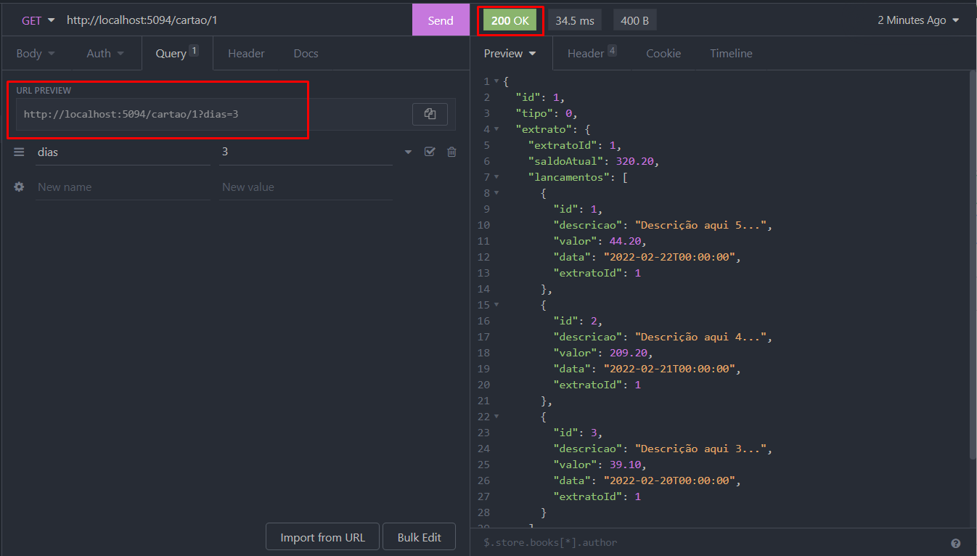The height and width of the screenshot is (556, 977).
Task: Open the Preview mode dropdown
Action: (x=510, y=53)
